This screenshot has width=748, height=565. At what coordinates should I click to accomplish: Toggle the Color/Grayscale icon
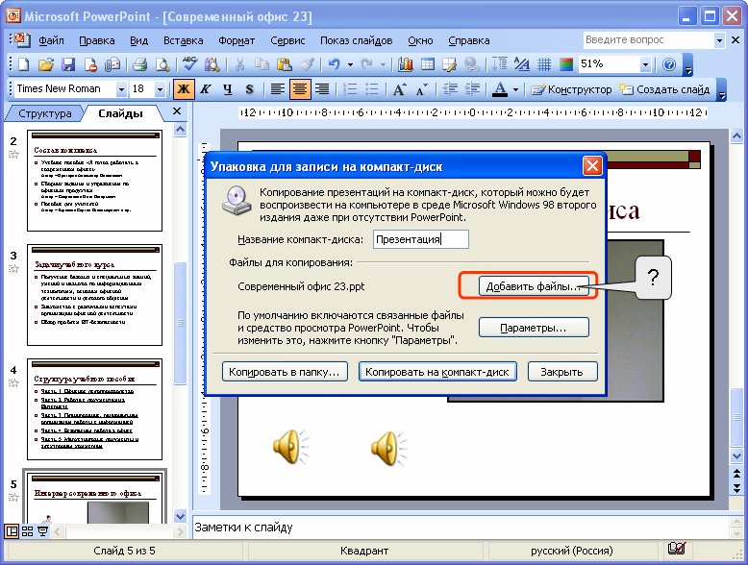[x=566, y=64]
